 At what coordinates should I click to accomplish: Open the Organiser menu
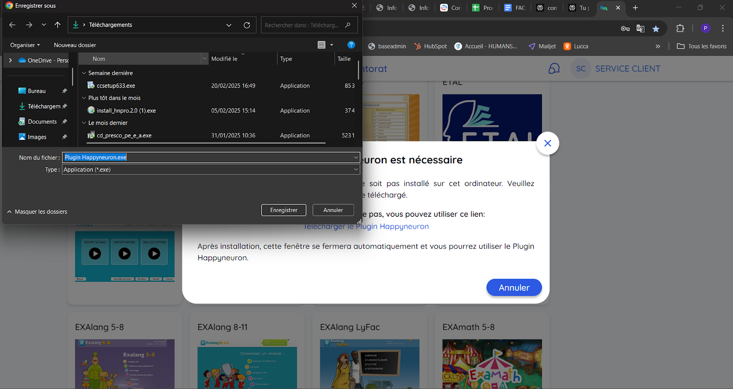point(25,45)
